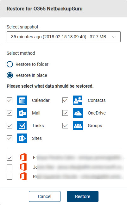Click the OneDrive cloud icon

pos(78,113)
